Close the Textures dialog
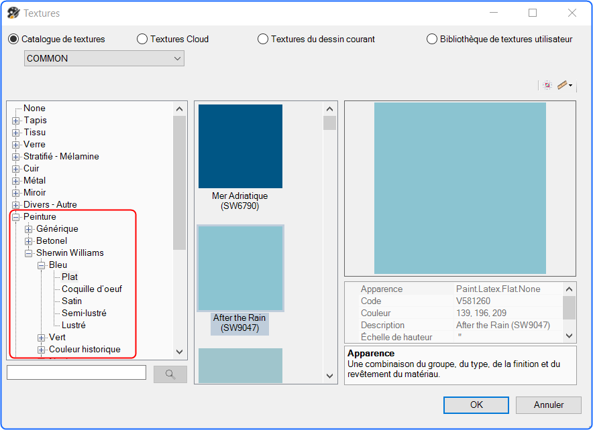593x430 pixels. [x=572, y=13]
